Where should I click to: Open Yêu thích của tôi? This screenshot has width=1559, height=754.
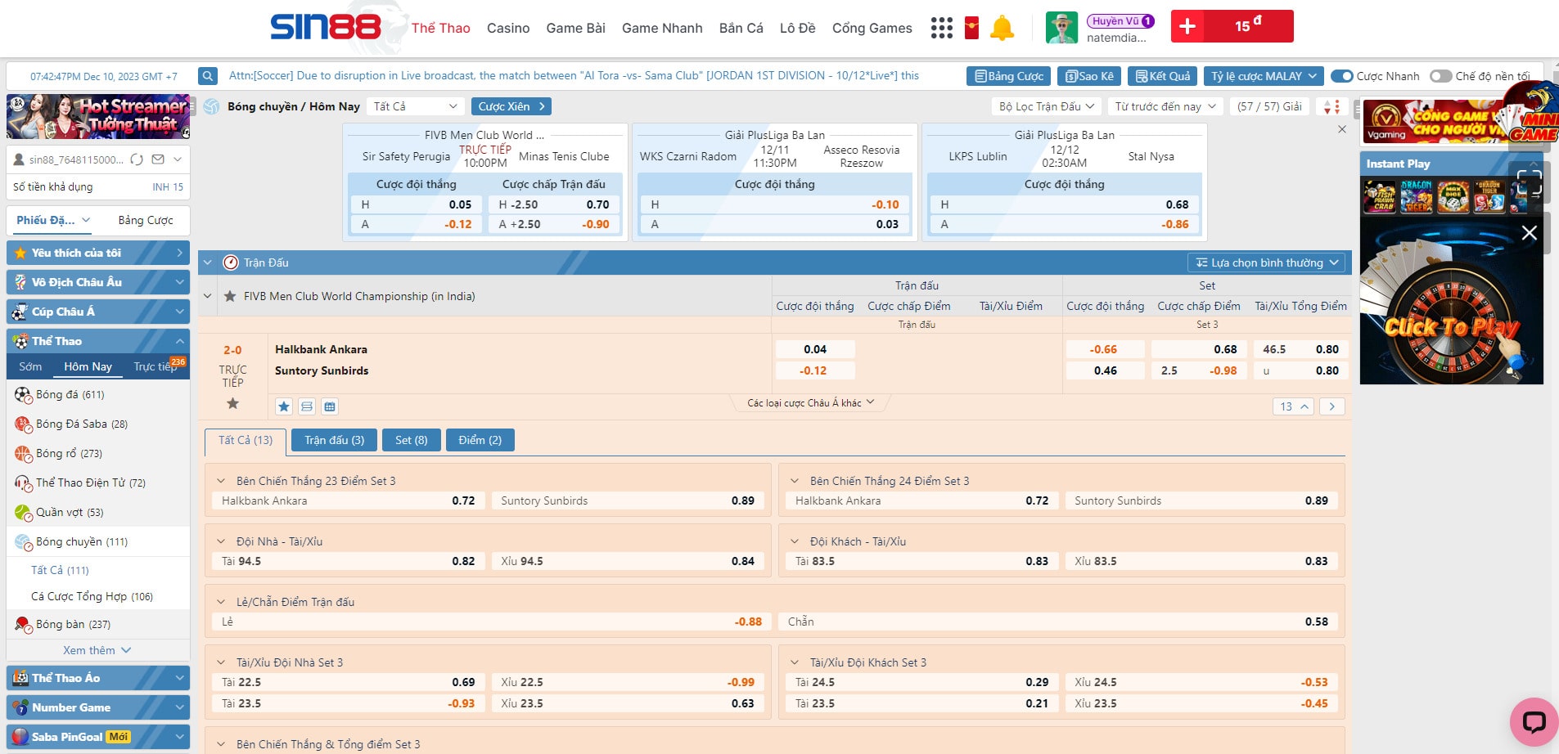(98, 253)
